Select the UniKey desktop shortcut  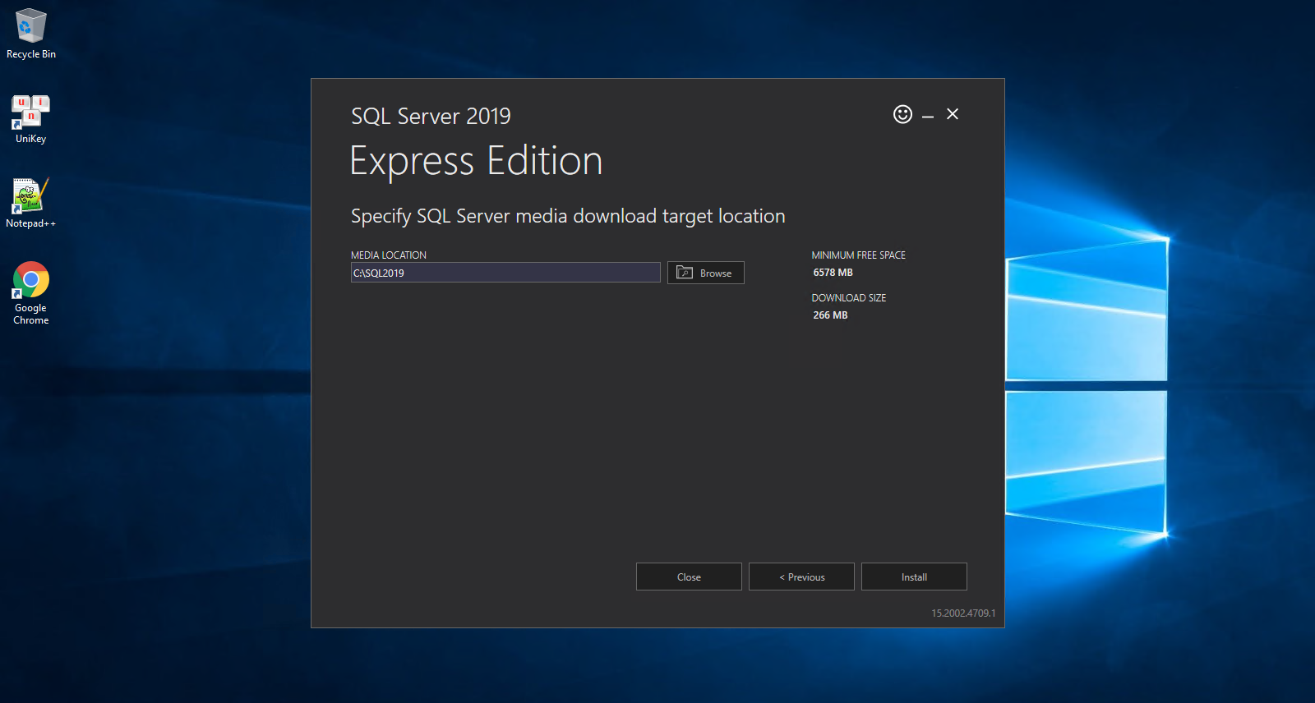pos(30,117)
